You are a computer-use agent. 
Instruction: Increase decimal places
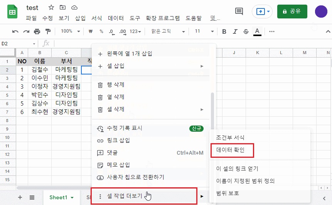(123, 32)
